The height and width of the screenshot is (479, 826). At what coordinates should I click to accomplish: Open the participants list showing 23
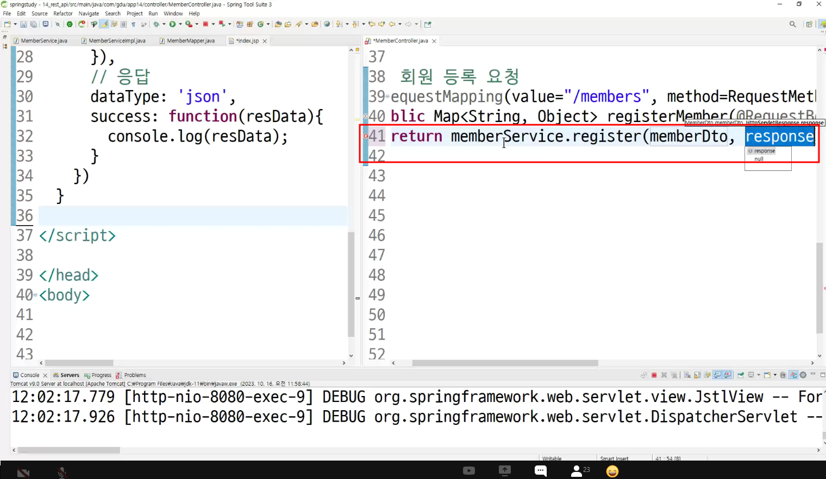click(x=580, y=470)
